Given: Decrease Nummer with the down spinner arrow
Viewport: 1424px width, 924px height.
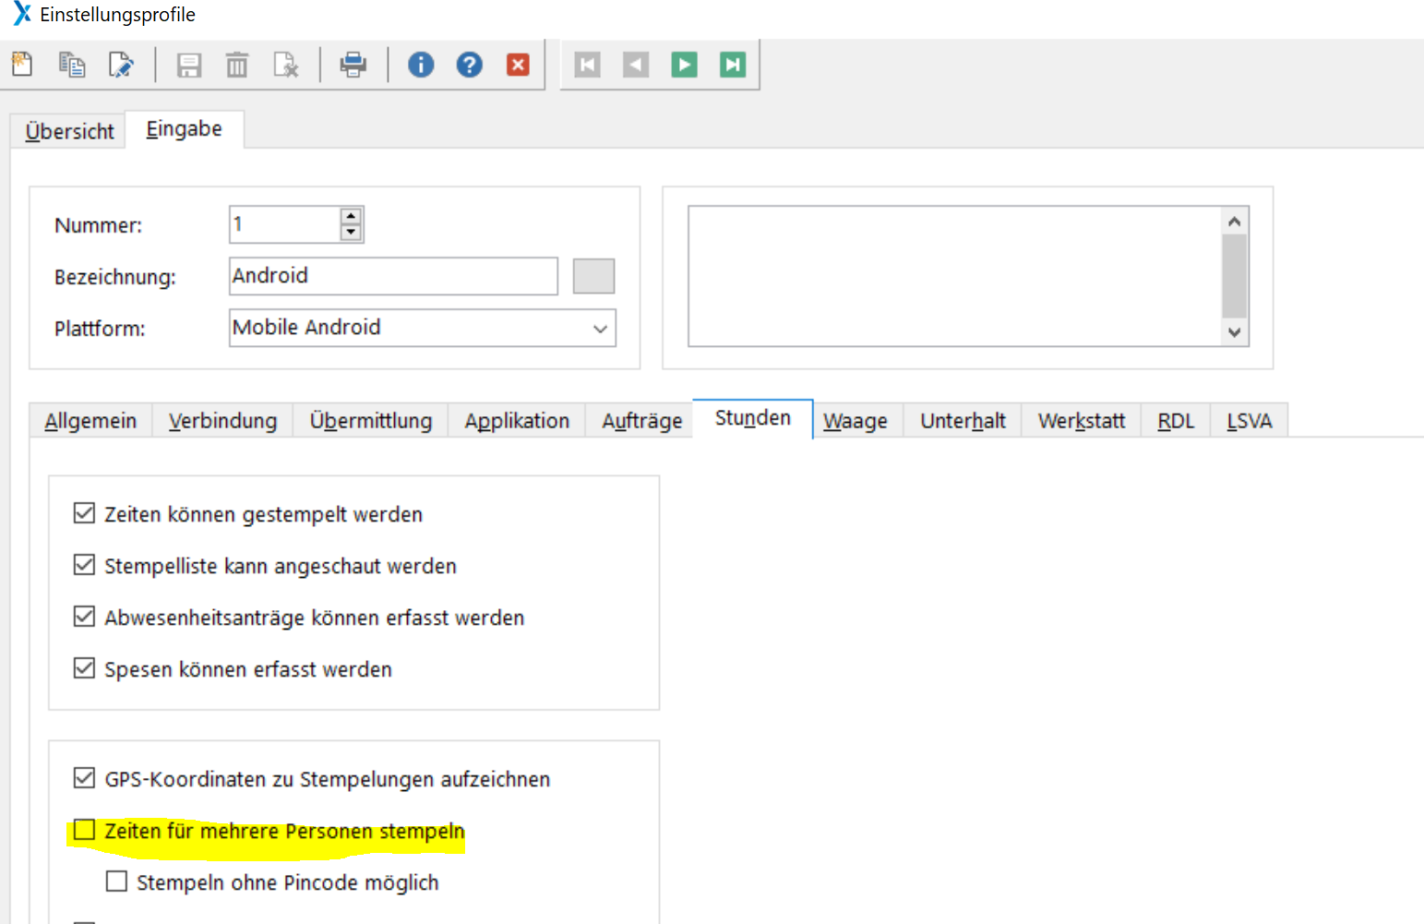Looking at the screenshot, I should tap(351, 233).
